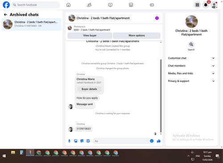
Task: Click the Christina Marie profile name card
Action: click(86, 79)
